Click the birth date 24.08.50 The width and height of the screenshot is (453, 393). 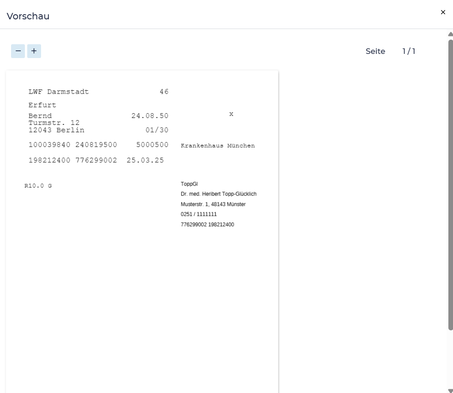point(150,116)
